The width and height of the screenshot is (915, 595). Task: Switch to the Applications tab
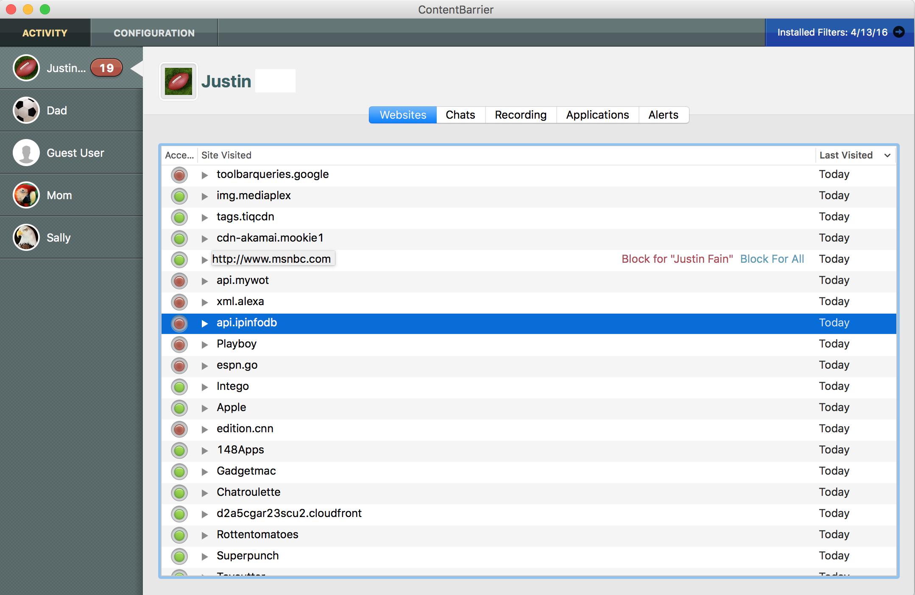(597, 115)
